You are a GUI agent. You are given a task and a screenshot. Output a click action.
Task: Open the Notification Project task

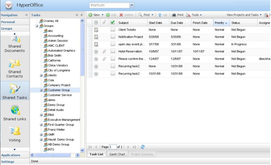click(x=131, y=37)
